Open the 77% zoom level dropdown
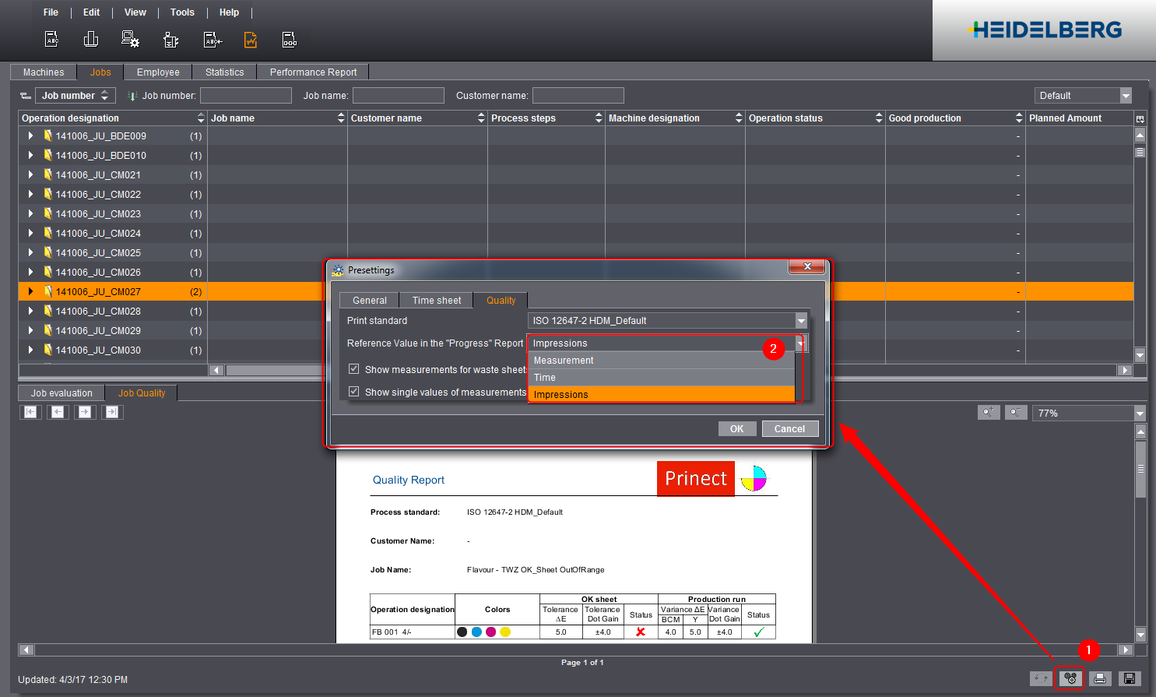 [1140, 414]
